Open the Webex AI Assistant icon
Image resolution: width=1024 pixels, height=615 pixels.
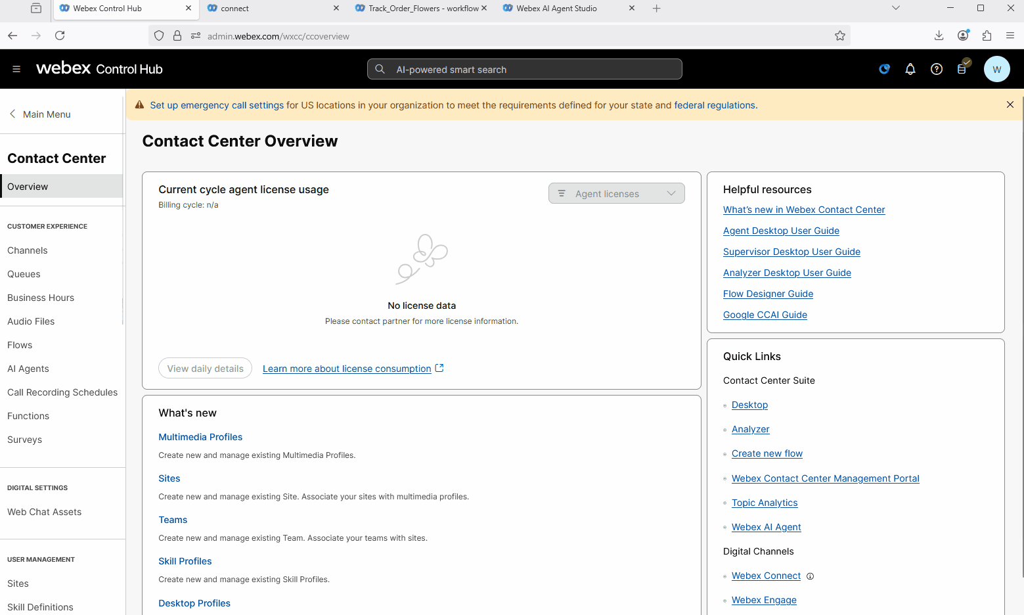click(x=884, y=69)
